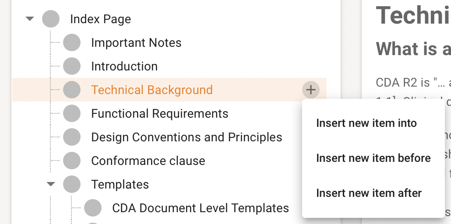This screenshot has height=224, width=451.
Task: Click the circle icon beside Introduction
Action: click(72, 66)
